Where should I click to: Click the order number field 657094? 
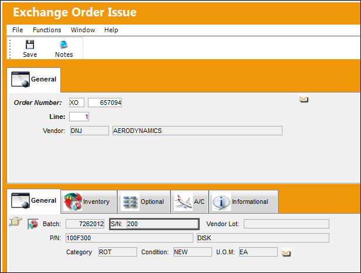(x=105, y=103)
